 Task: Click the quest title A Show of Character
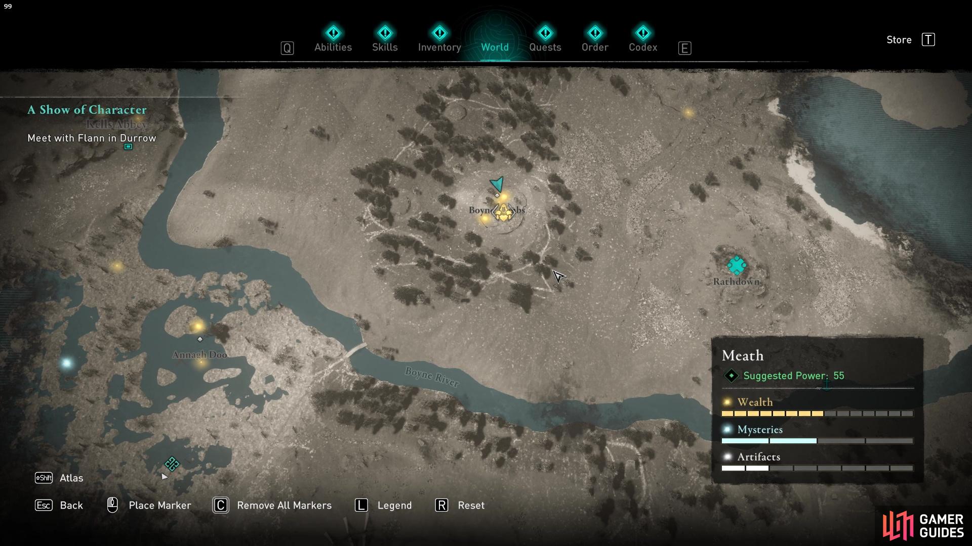tap(87, 110)
